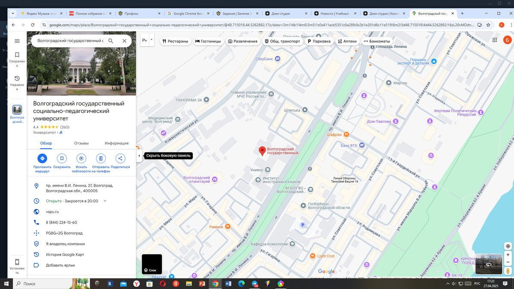The width and height of the screenshot is (514, 289).
Task: Open PowerPoint from the taskbar
Action: 202,283
